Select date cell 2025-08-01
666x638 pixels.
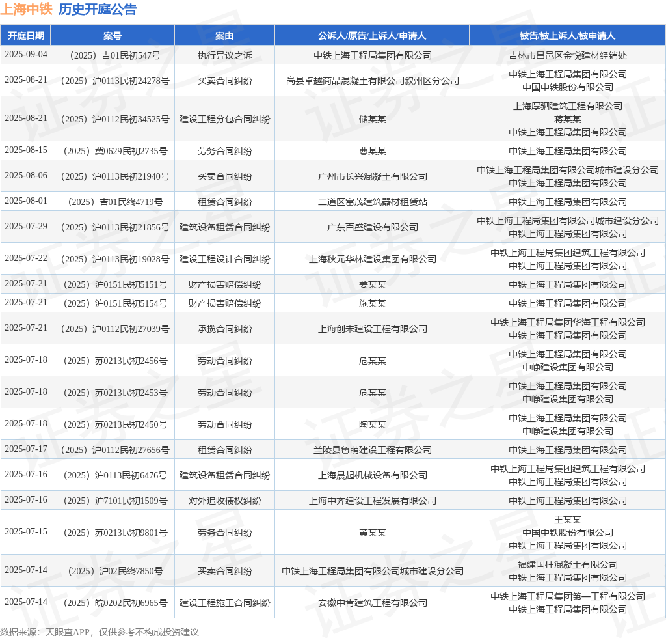pos(26,201)
